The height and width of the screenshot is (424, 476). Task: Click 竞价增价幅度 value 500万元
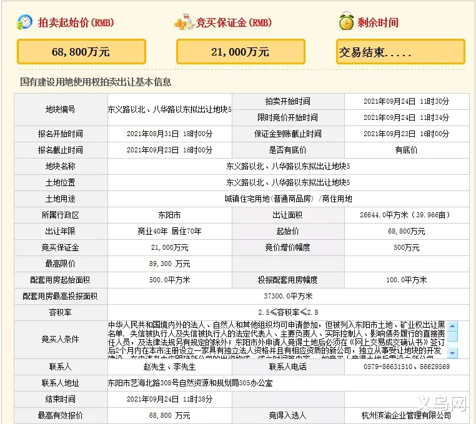407,248
